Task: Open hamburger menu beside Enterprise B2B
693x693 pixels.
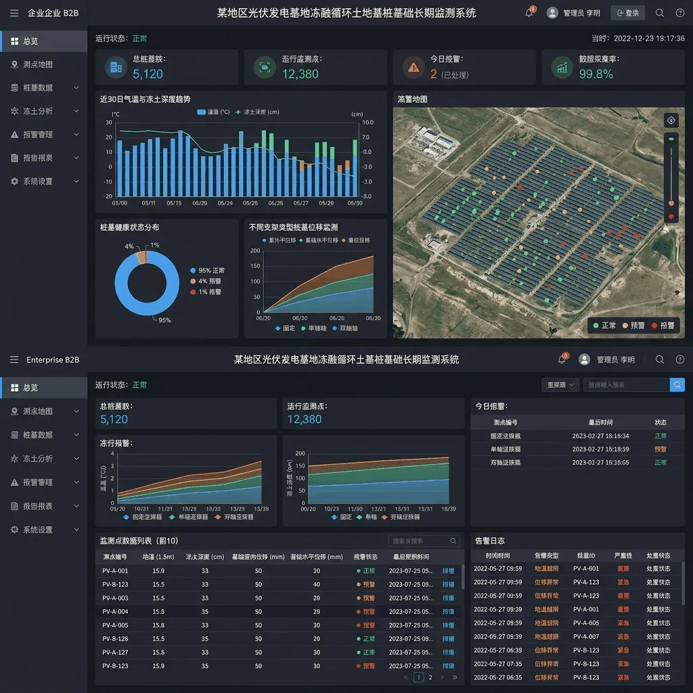Action: (x=14, y=360)
